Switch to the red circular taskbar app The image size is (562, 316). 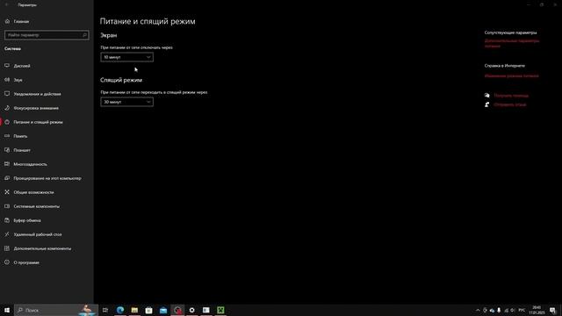click(x=177, y=310)
